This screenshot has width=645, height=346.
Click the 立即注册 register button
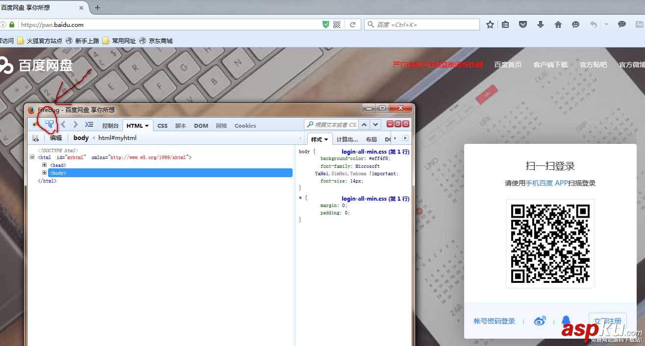click(607, 321)
